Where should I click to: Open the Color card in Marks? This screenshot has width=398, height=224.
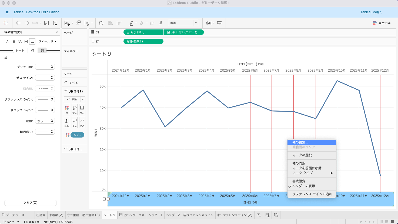67,109
